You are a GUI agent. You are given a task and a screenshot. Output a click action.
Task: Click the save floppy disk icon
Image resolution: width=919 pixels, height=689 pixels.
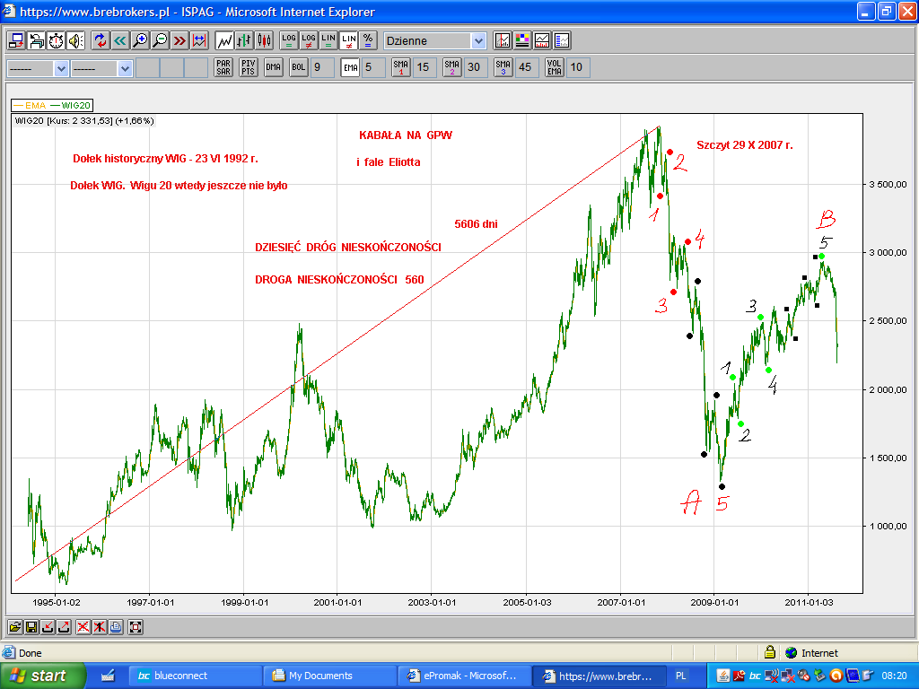pyautogui.click(x=31, y=627)
